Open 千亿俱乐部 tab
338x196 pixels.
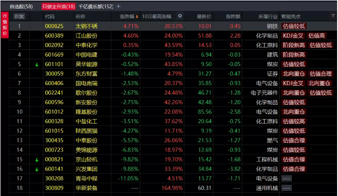coord(96,6)
